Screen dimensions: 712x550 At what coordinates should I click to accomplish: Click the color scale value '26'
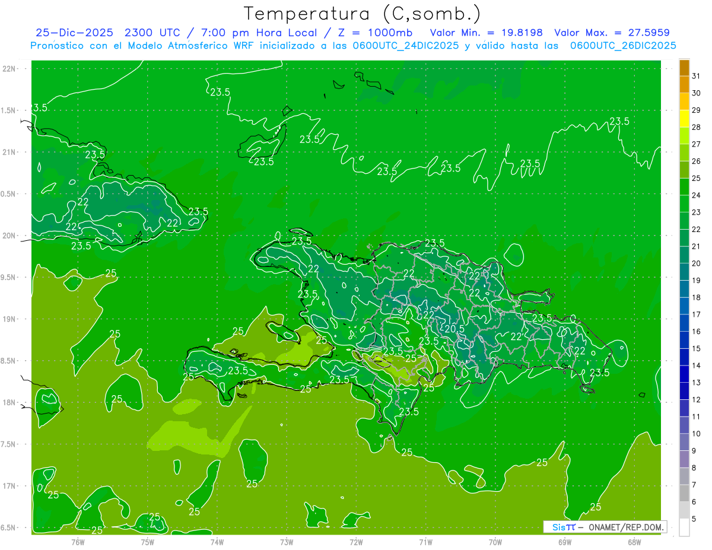(696, 161)
